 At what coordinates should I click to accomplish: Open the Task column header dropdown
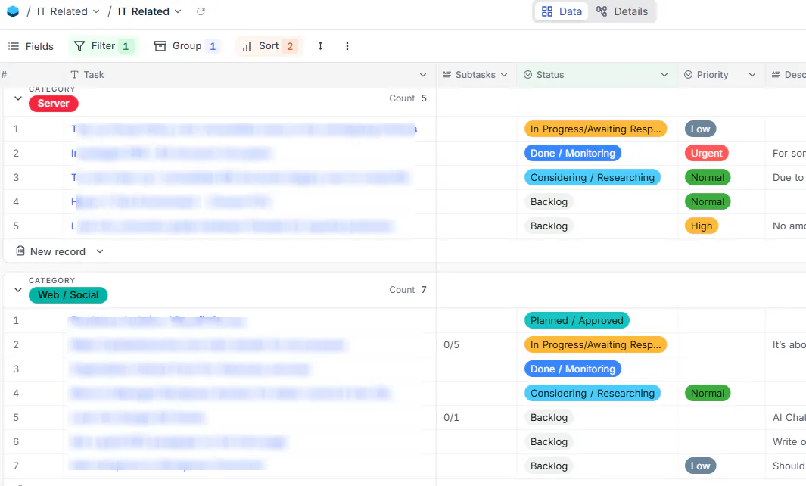click(423, 75)
